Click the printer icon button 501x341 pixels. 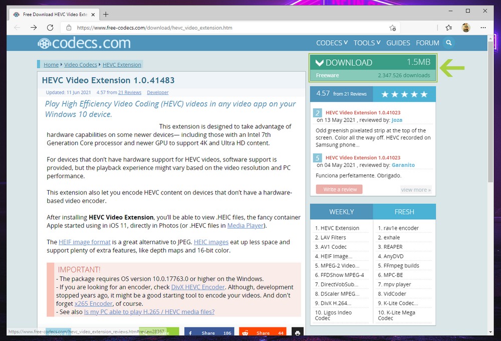[298, 332]
